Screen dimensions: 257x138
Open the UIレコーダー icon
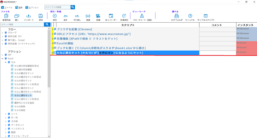pyautogui.click(x=111, y=16)
